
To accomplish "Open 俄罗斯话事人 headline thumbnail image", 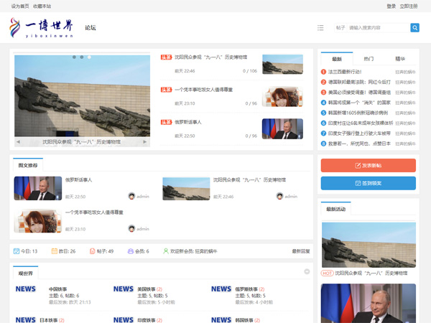I will 282,128.
